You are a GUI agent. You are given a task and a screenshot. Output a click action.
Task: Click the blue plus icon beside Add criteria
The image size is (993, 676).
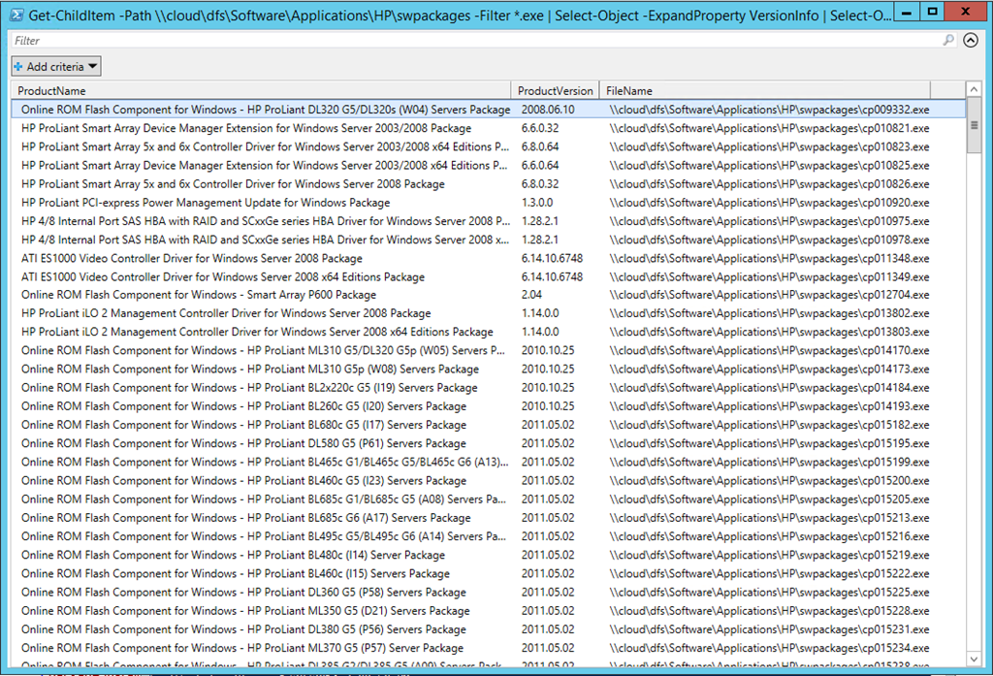18,67
